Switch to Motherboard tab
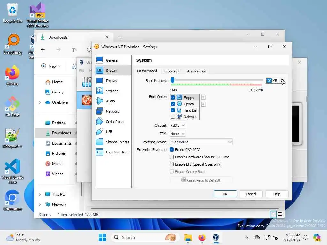 tap(147, 71)
